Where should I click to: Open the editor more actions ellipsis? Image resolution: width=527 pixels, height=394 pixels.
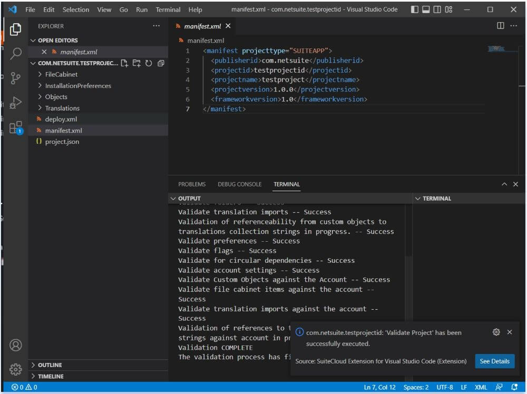point(513,26)
